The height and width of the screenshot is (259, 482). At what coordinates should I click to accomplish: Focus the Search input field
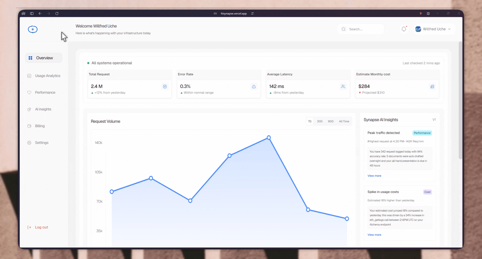(361, 29)
